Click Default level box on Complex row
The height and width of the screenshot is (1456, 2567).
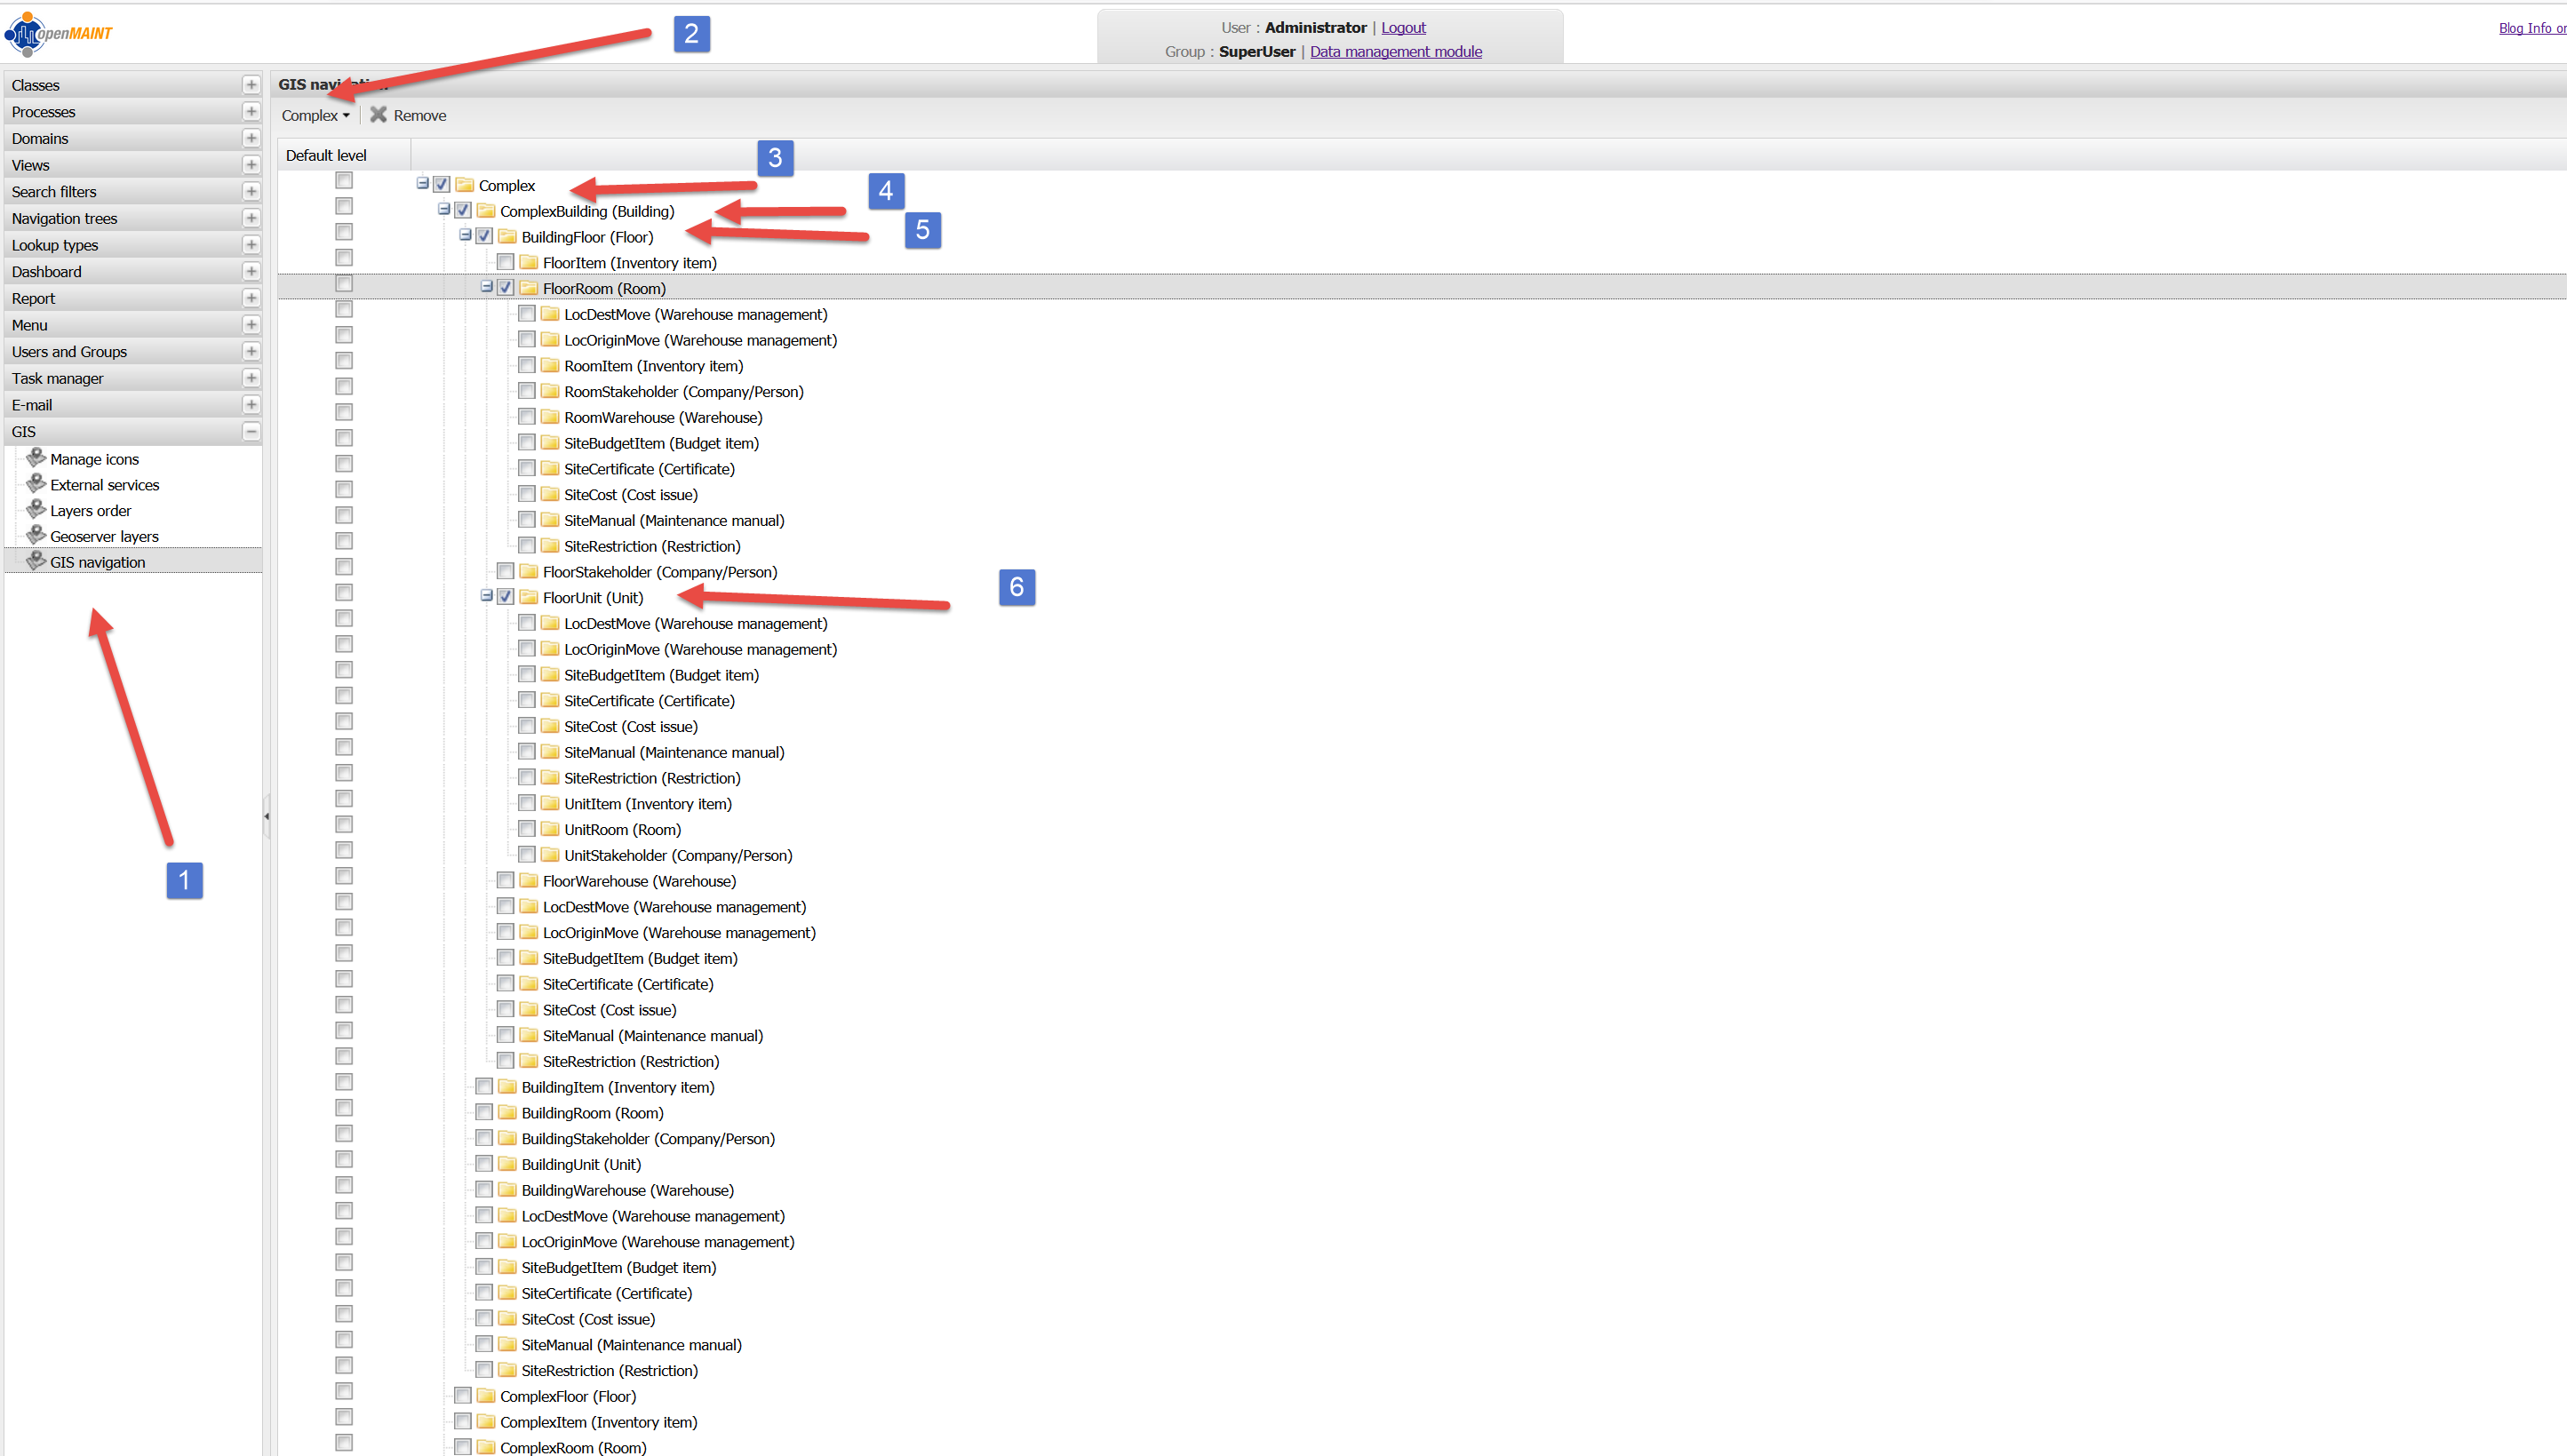(x=344, y=181)
